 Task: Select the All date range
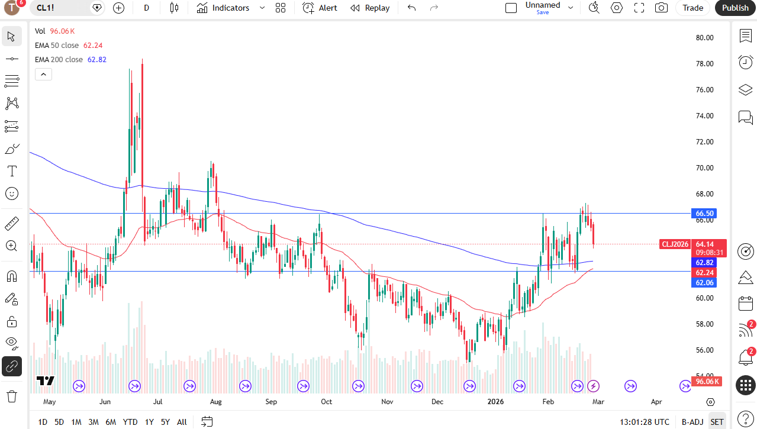click(182, 422)
